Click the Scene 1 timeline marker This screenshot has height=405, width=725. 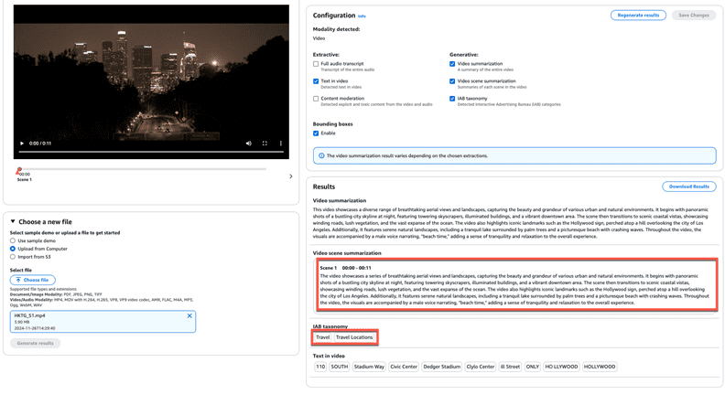coord(18,170)
